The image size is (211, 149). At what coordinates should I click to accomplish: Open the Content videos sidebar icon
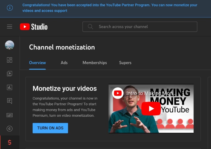(x=10, y=74)
